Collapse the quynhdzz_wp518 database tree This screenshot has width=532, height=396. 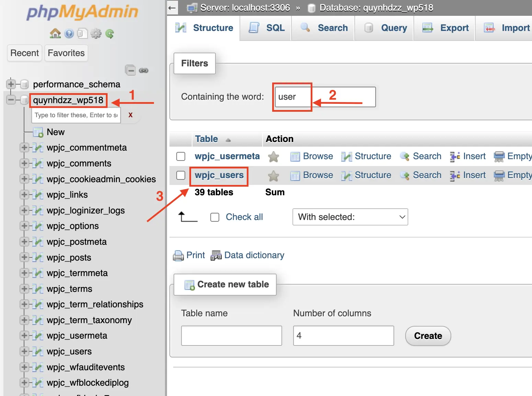click(x=11, y=100)
